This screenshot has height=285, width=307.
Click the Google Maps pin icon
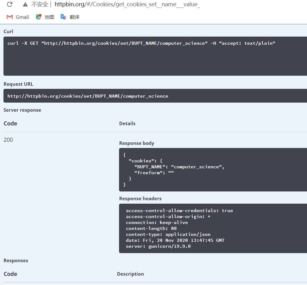pyautogui.click(x=38, y=16)
